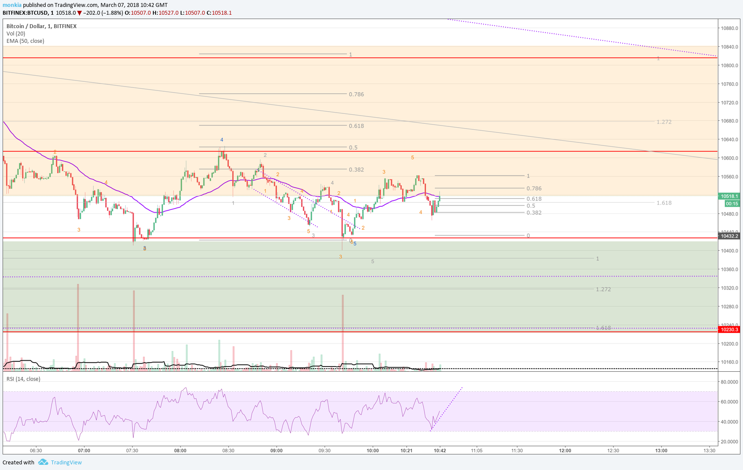Click 10160.0 on the price axis
The image size is (743, 470).
(x=729, y=362)
